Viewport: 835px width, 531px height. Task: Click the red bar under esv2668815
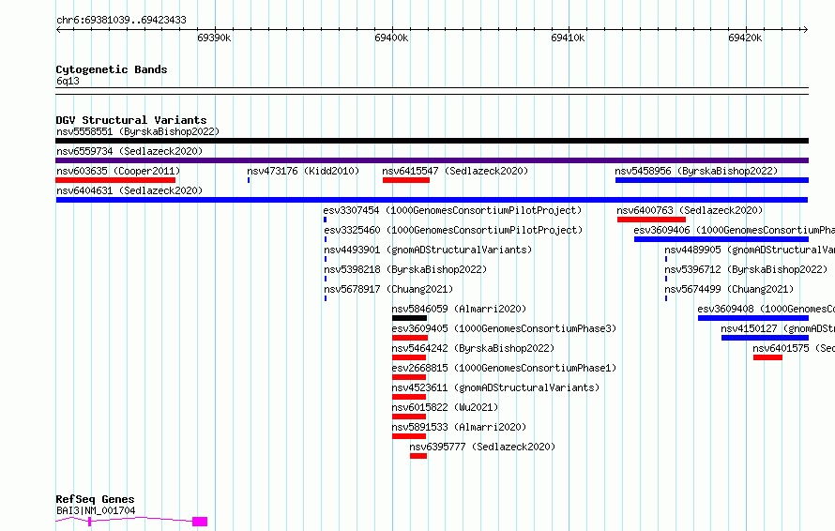click(x=409, y=377)
